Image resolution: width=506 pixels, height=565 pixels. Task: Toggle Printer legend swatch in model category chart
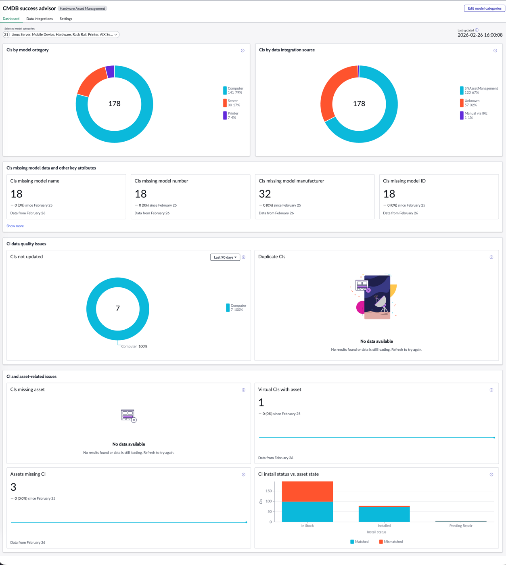point(225,115)
